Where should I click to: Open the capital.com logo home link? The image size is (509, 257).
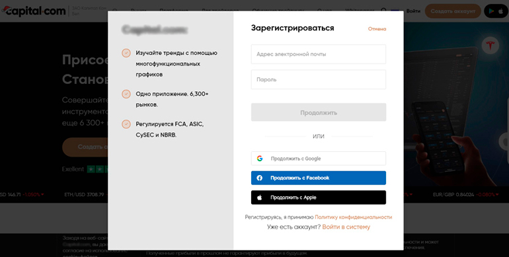[x=34, y=11]
